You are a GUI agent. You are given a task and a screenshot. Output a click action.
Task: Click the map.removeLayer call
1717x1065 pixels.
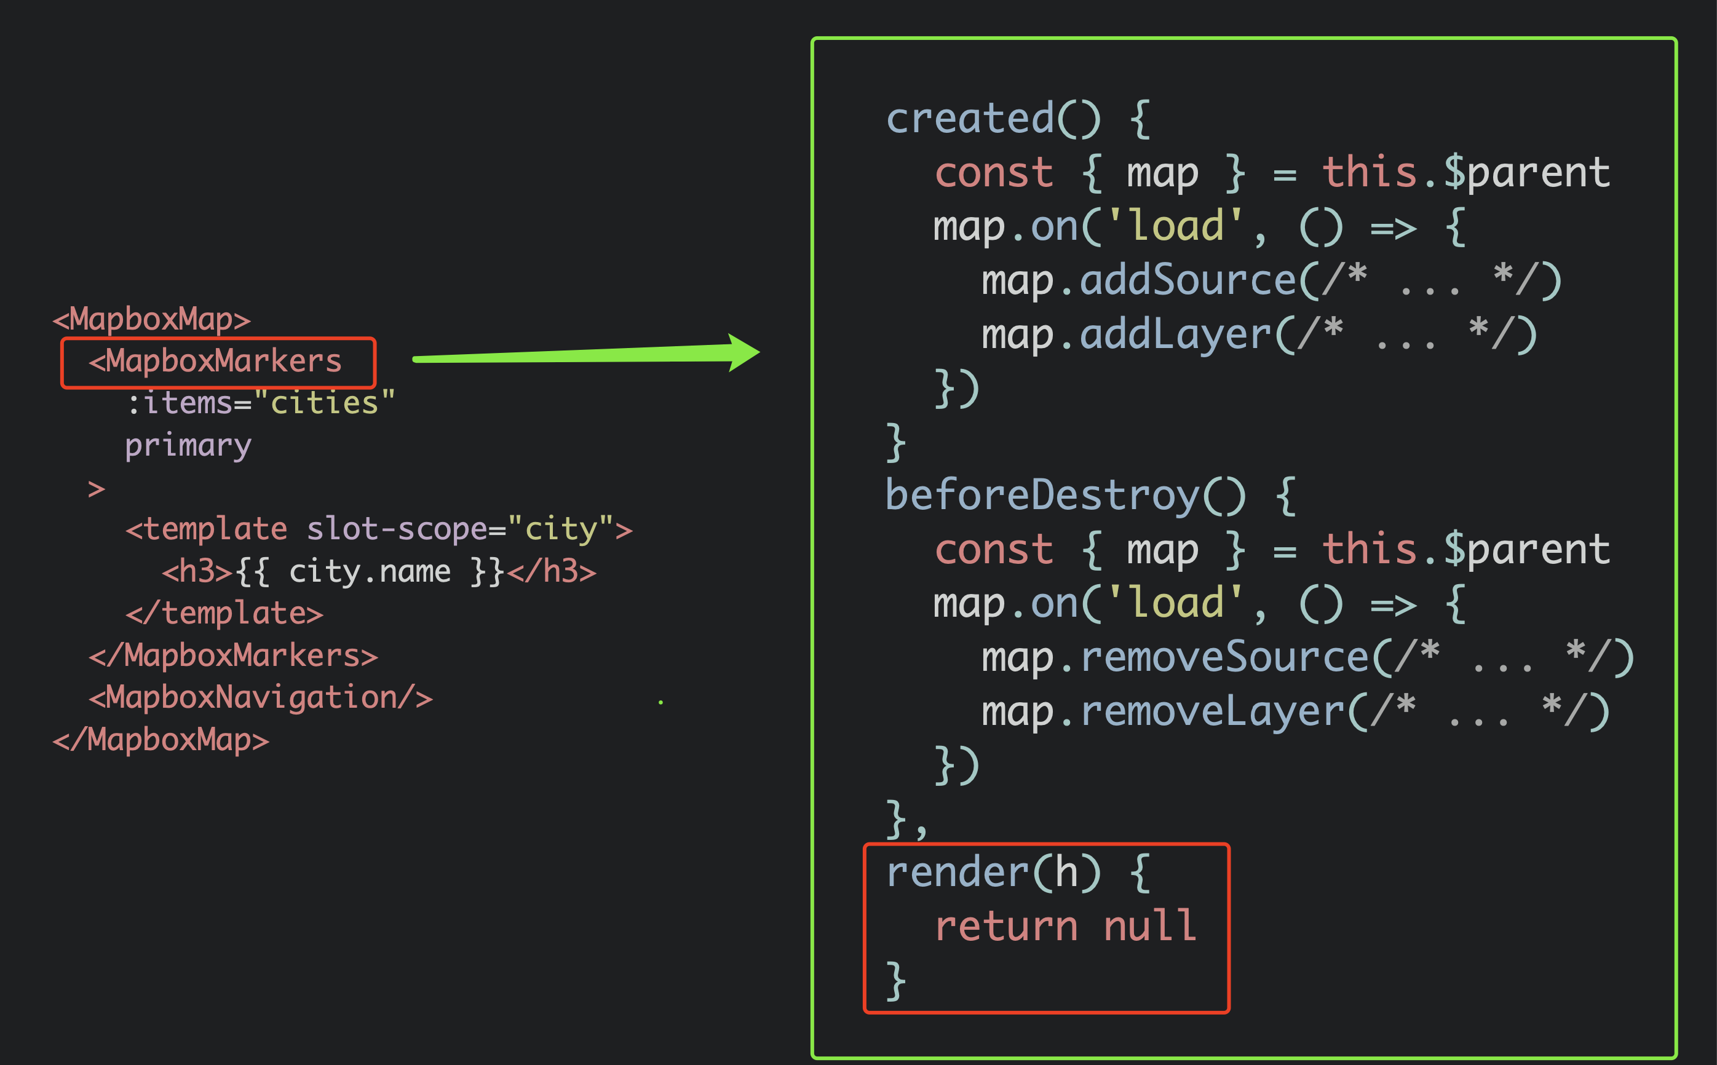[1295, 711]
